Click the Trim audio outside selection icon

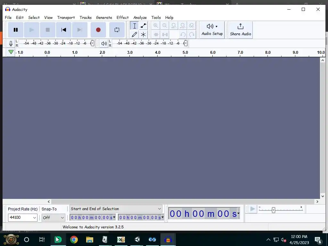click(156, 35)
